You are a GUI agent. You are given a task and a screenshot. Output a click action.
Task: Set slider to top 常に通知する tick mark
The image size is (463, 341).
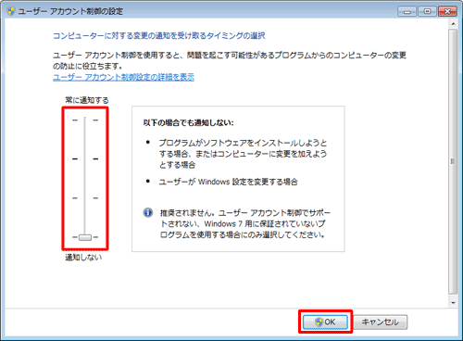coord(85,120)
